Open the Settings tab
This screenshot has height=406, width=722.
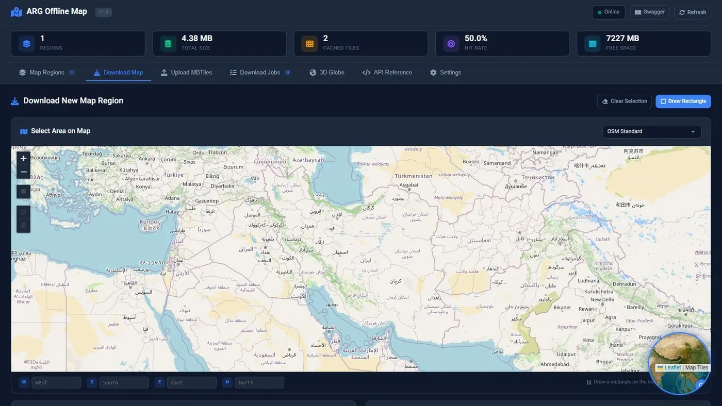[446, 73]
